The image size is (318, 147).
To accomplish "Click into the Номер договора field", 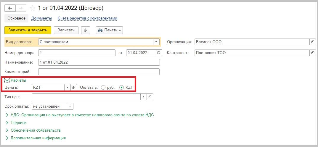I will coord(77,53).
